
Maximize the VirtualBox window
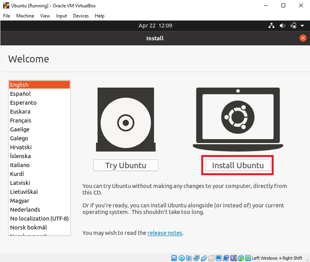pyautogui.click(x=283, y=5)
